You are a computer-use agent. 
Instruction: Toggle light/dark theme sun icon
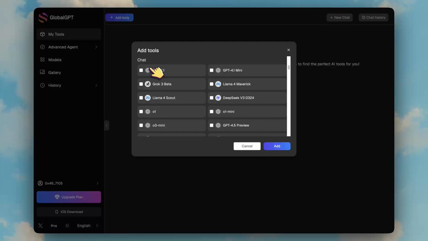coord(67,226)
